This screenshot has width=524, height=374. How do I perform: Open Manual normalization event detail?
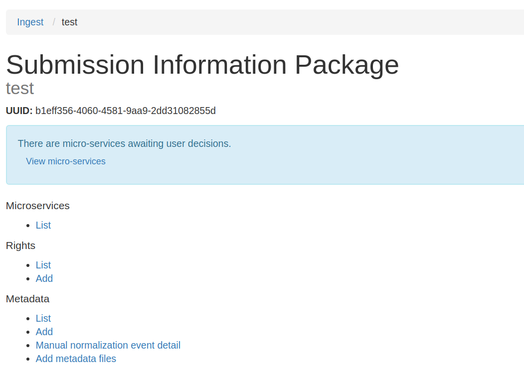[108, 345]
